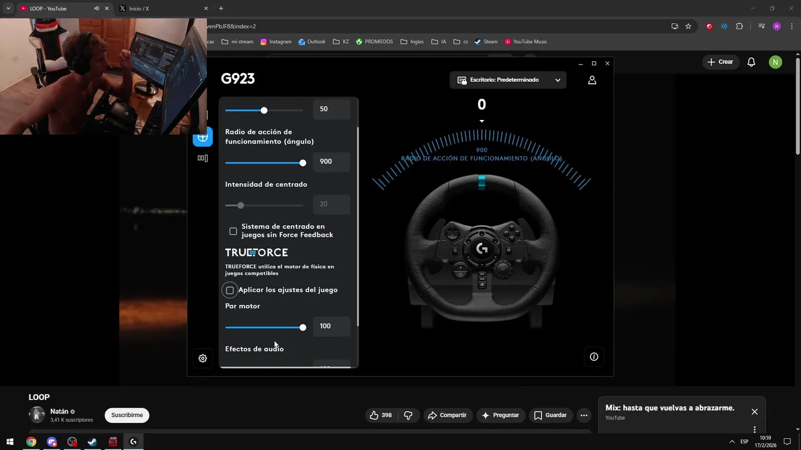
Task: Click the Compartir button
Action: coord(447,415)
